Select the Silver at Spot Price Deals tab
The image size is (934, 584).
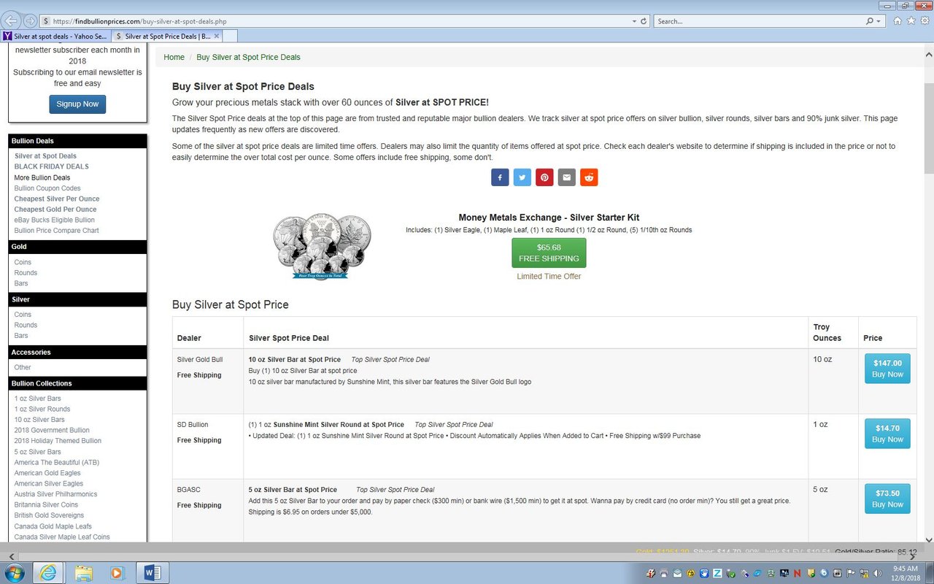tap(167, 36)
